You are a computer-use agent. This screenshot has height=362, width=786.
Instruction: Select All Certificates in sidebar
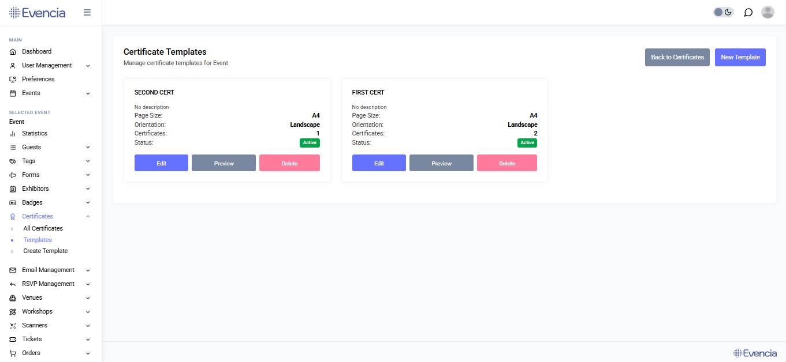43,228
